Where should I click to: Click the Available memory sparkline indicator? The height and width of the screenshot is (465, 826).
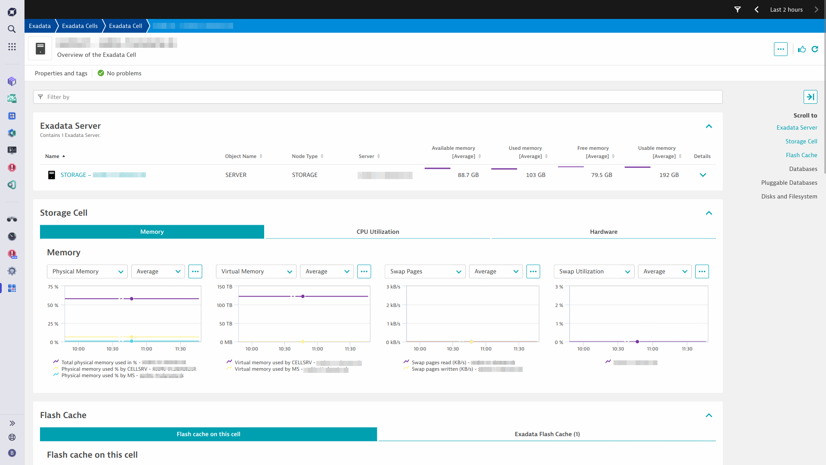click(x=437, y=168)
